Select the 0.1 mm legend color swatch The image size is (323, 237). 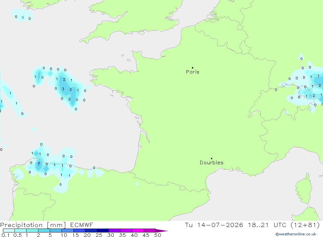[9, 231]
